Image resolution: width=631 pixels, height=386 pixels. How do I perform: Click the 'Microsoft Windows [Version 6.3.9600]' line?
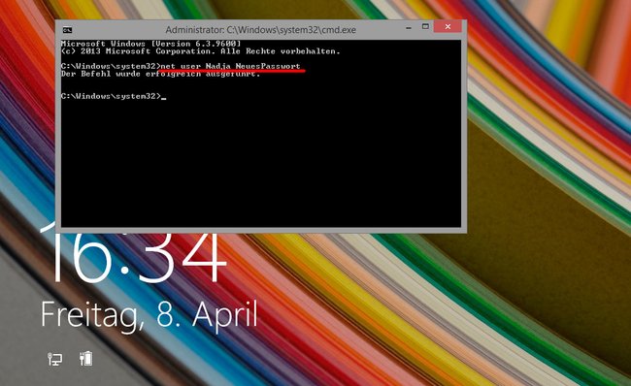(150, 44)
